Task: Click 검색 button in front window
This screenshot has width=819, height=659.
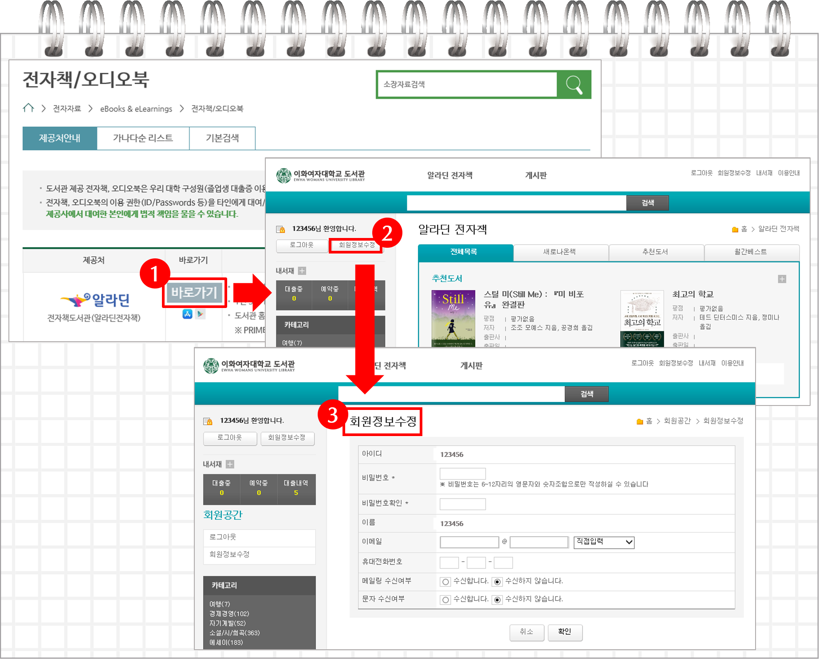Action: [x=587, y=394]
